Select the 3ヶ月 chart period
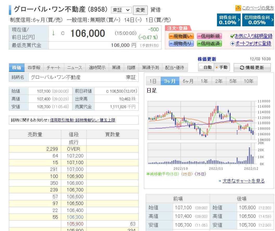This screenshot has height=231, width=275. click(x=170, y=81)
